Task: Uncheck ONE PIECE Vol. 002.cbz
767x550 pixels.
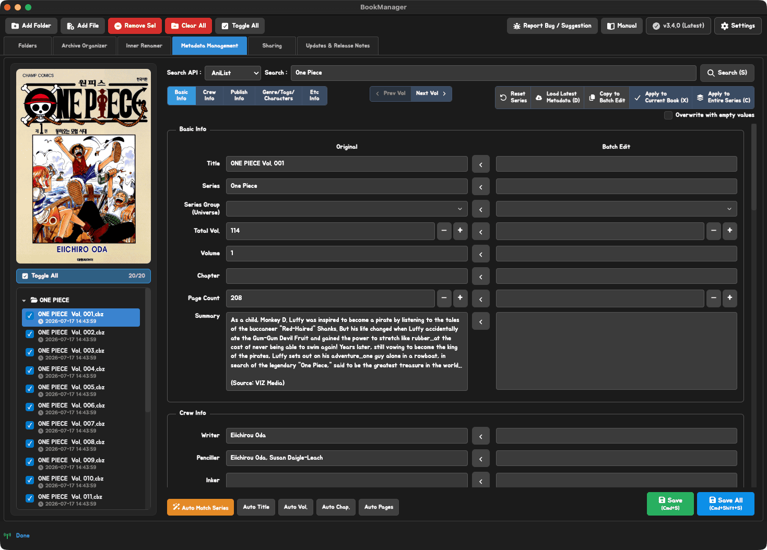Action: point(30,334)
